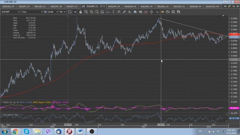Toggle the crosshair cursor icon
Viewport: 240px width, 135px height.
(x=157, y=12)
